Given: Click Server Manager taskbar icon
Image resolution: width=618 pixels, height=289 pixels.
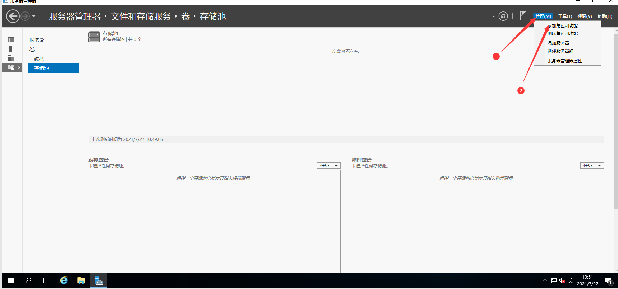Looking at the screenshot, I should point(99,281).
